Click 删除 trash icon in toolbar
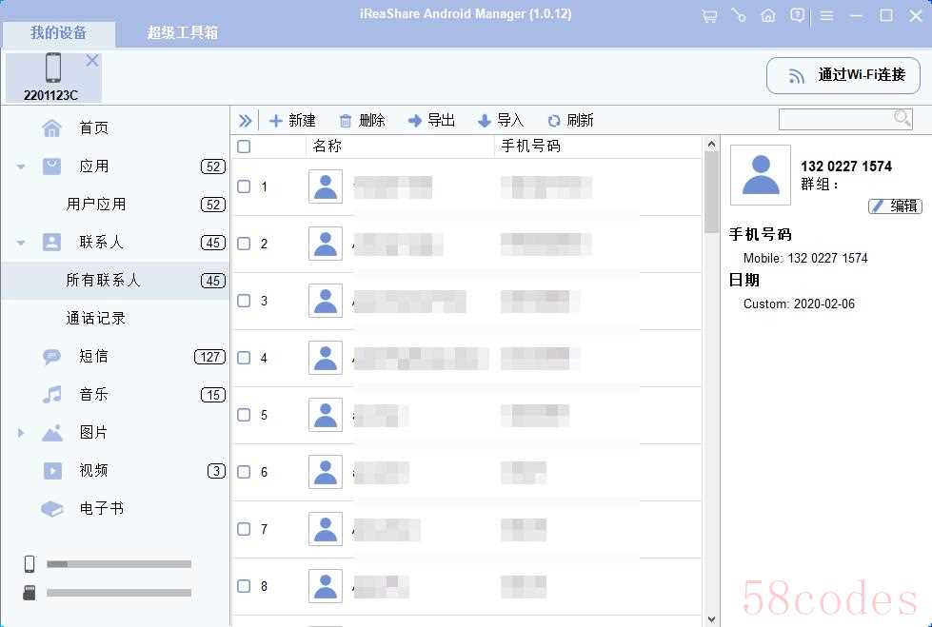Screen dimensions: 932x627 pyautogui.click(x=346, y=121)
